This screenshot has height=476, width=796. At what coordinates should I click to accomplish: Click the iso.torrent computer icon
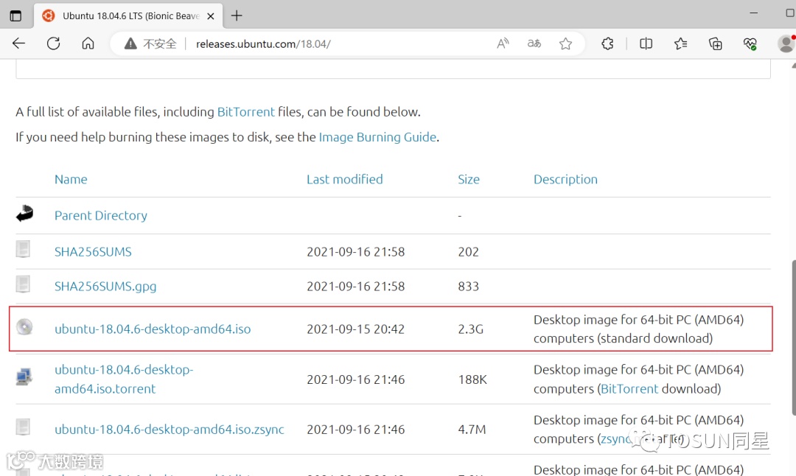point(24,377)
